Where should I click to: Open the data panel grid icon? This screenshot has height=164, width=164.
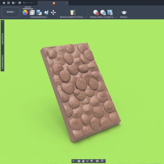tap(8, 3)
